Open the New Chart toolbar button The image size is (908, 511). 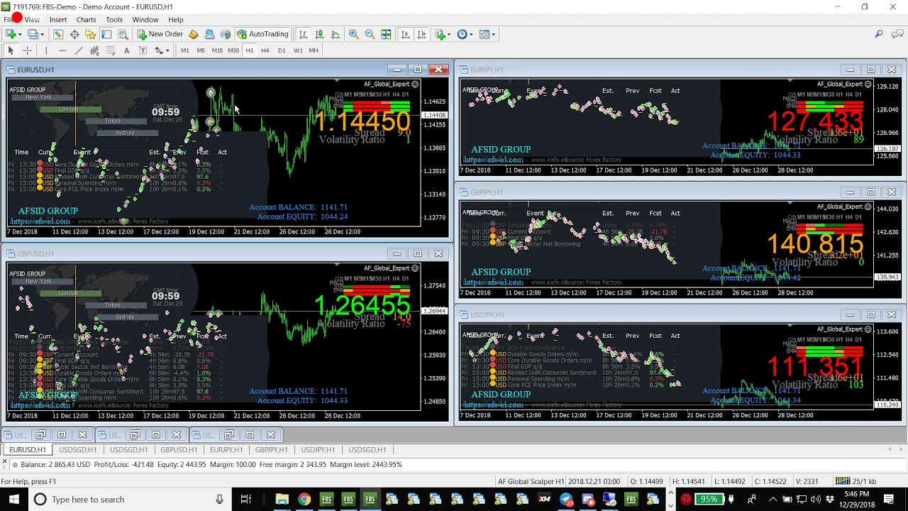(11, 34)
